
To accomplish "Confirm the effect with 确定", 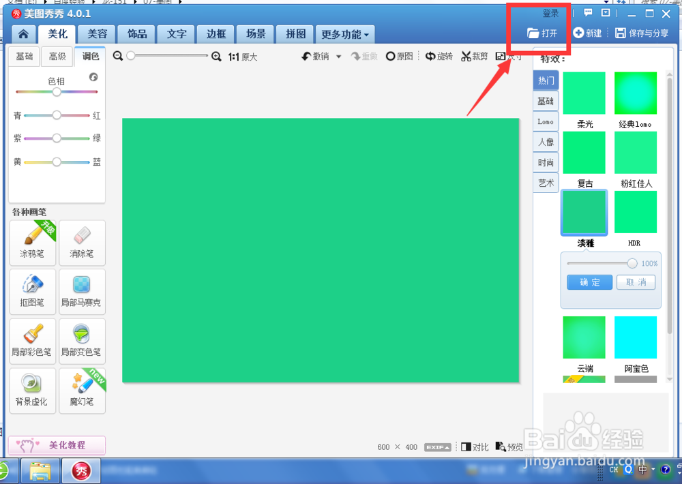I will tap(589, 282).
